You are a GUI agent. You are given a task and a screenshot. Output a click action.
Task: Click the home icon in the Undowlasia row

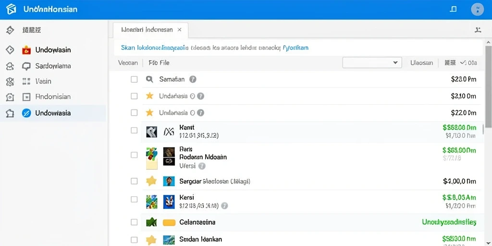pyautogui.click(x=10, y=113)
